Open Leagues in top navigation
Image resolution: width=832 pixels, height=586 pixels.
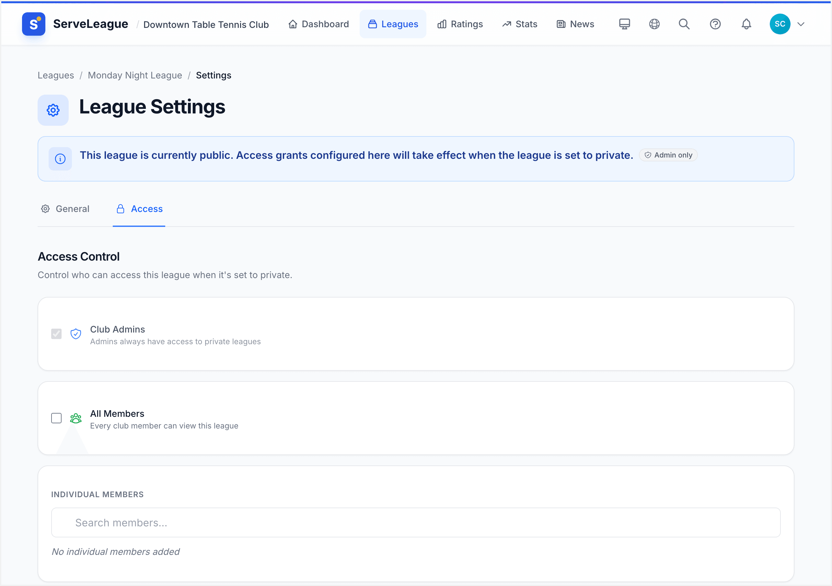(x=393, y=24)
